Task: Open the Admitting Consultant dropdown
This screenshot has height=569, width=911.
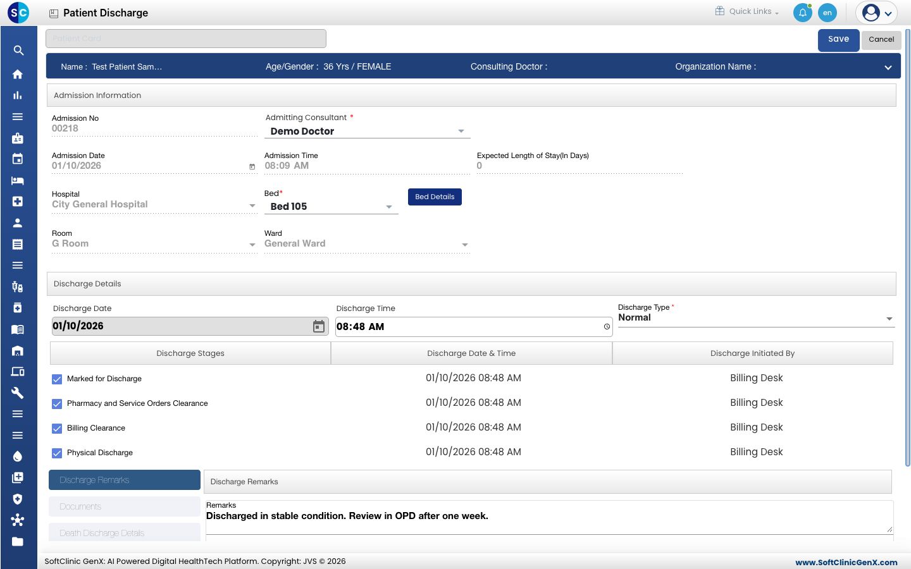Action: [367, 132]
